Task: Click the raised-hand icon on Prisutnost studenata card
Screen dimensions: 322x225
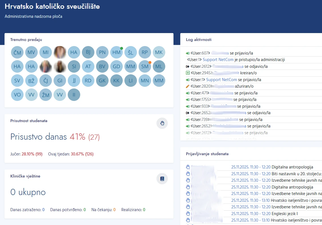Action: pyautogui.click(x=162, y=123)
